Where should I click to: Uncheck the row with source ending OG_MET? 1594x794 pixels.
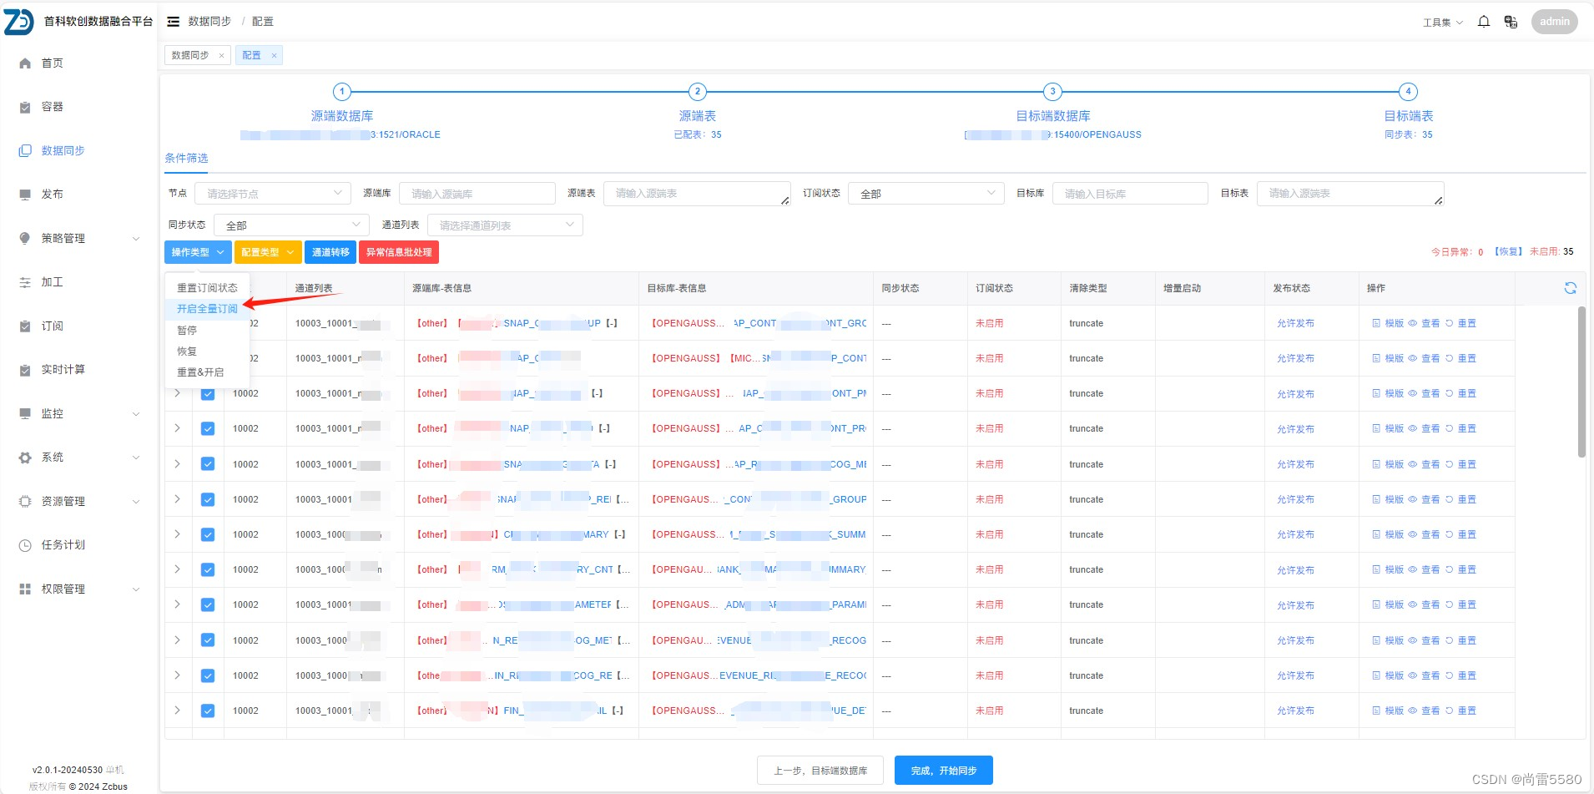[x=208, y=640]
